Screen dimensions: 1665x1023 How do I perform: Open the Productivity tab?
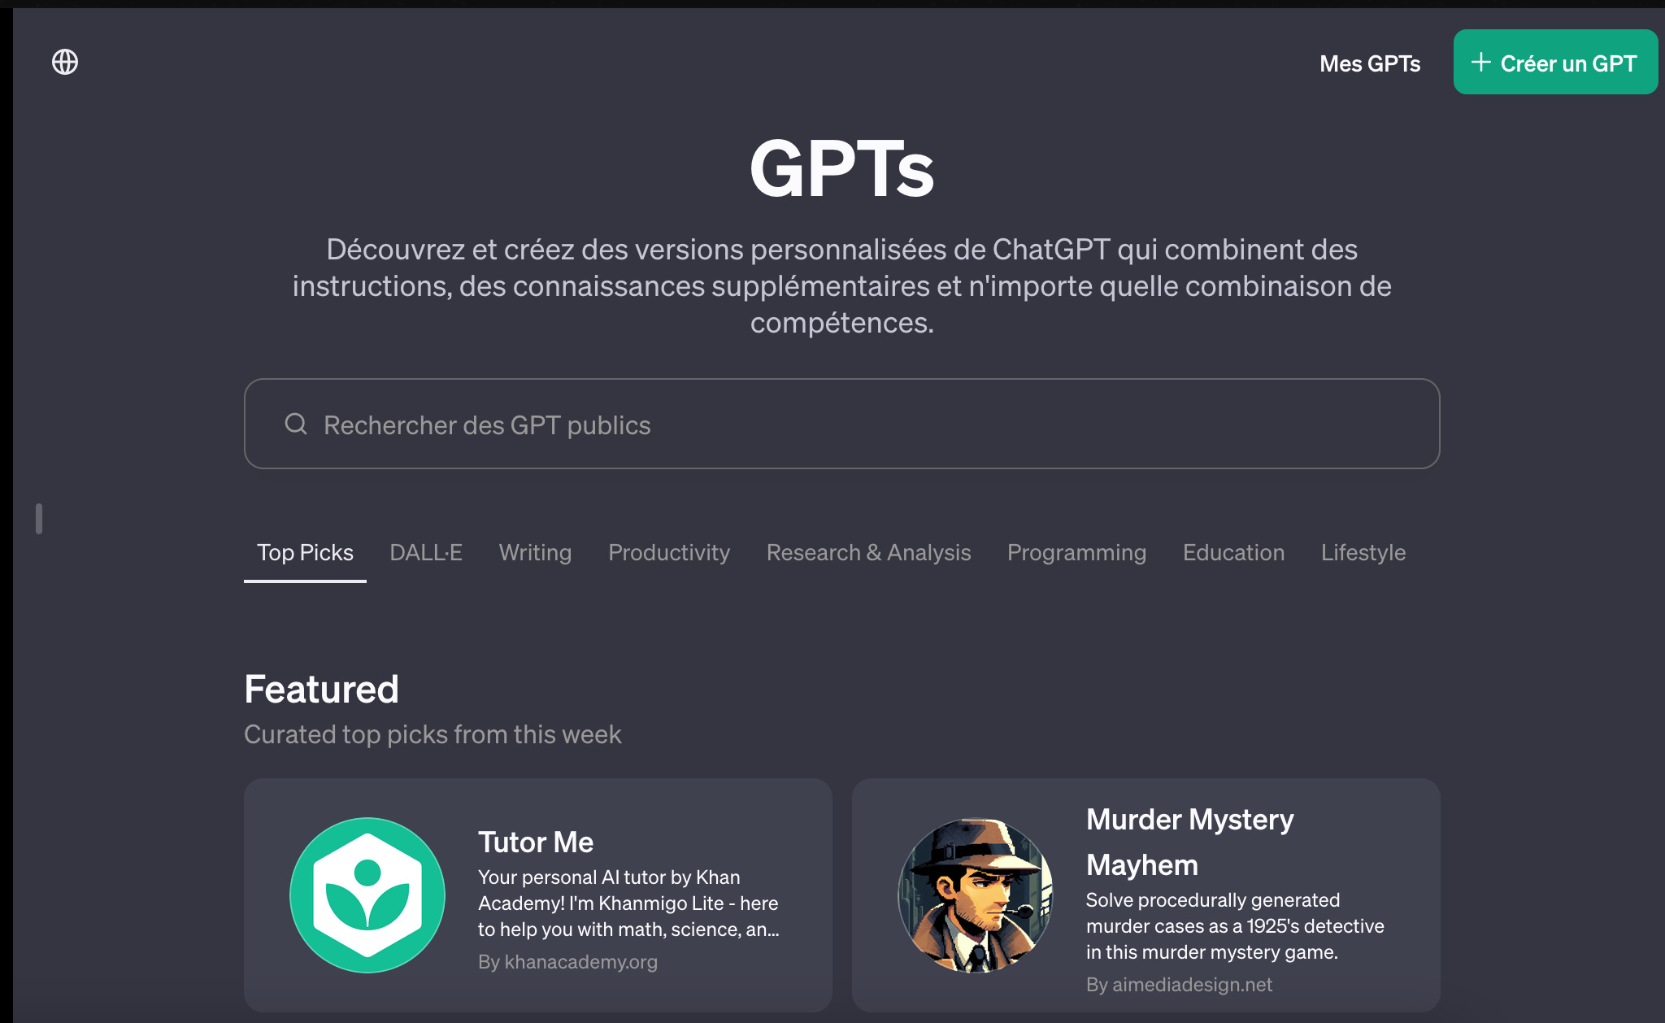(669, 553)
